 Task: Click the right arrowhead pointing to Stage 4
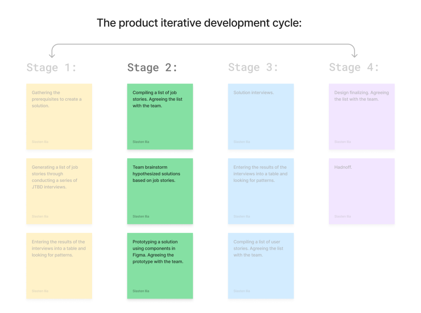pos(354,55)
